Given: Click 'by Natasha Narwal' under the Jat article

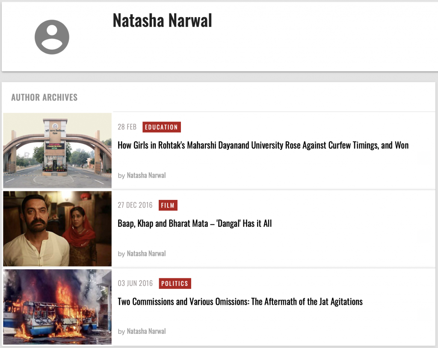Looking at the screenshot, I should tap(142, 331).
